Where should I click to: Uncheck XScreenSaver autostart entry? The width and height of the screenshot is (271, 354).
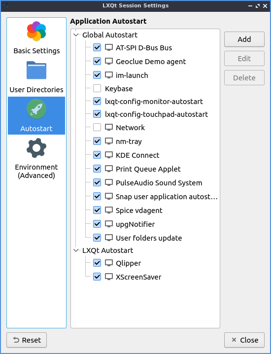pos(97,277)
